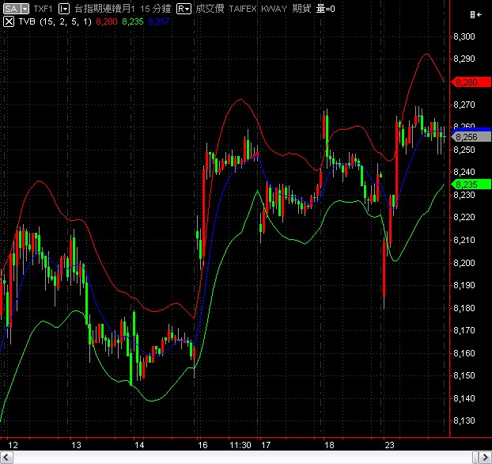Click the TVB (15, 2, 5, 1) indicator name
This screenshot has width=492, height=464.
(55, 21)
